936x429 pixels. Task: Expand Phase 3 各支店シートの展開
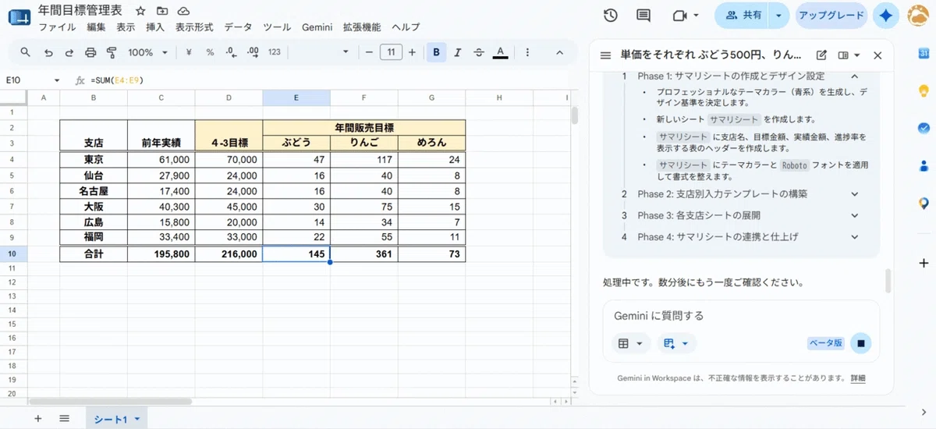pos(855,215)
